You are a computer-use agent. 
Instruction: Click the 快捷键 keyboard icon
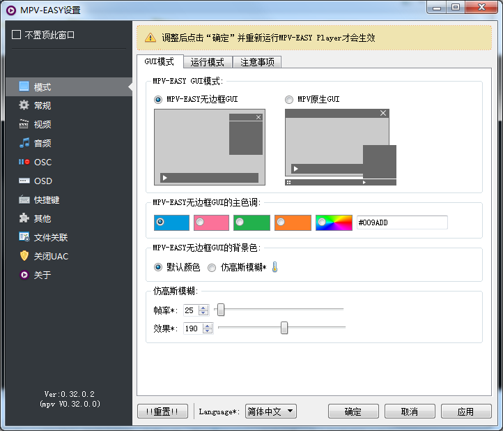click(x=24, y=199)
